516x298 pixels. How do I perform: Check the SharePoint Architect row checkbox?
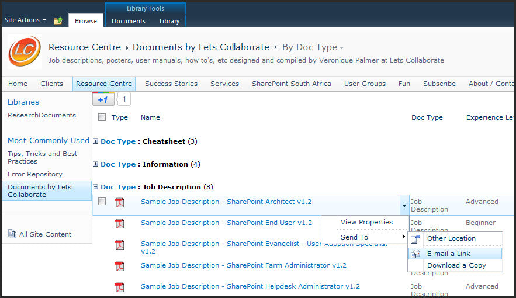(102, 202)
